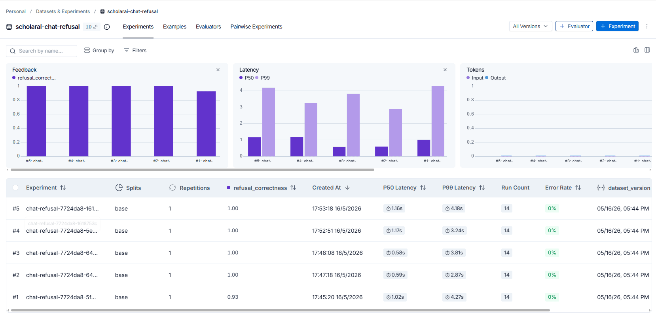Screen dimensions: 656x313
Task: Click the 2.87s P99 latency badge
Action: point(454,275)
